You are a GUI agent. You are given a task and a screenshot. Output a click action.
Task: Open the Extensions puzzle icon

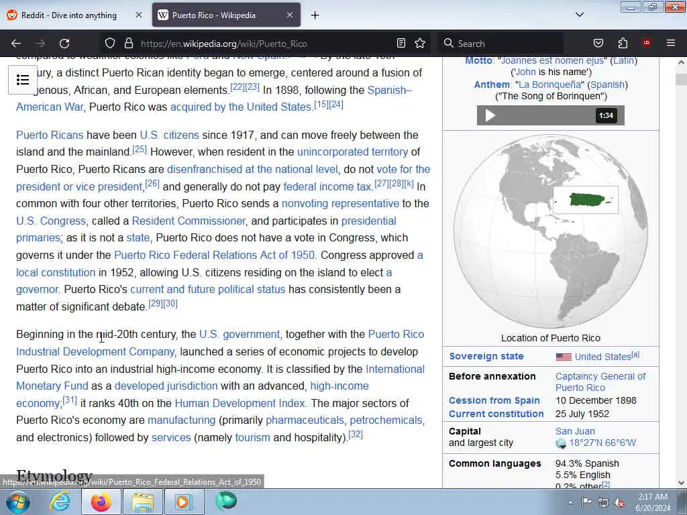[623, 43]
